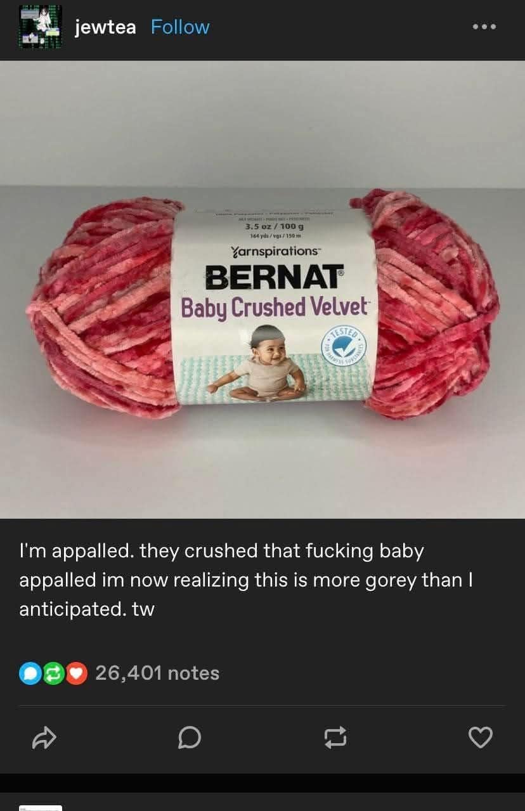The height and width of the screenshot is (811, 525).
Task: Open the three-dot post options menu
Action: point(484,27)
